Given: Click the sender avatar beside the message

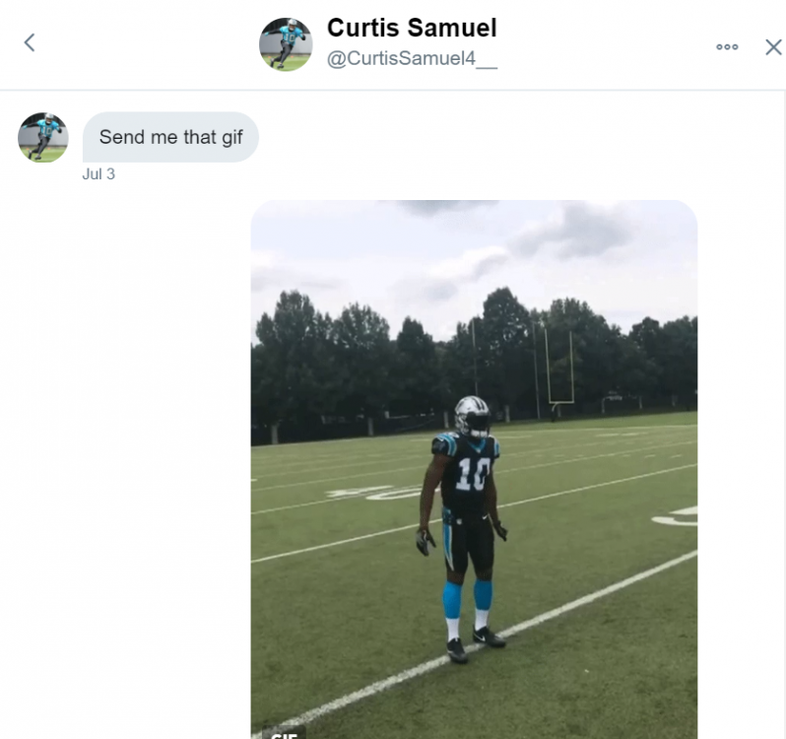Looking at the screenshot, I should [43, 137].
